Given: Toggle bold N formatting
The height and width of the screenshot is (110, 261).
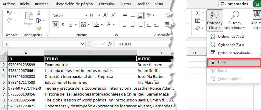Looking at the screenshot, I should click(x=55, y=25).
